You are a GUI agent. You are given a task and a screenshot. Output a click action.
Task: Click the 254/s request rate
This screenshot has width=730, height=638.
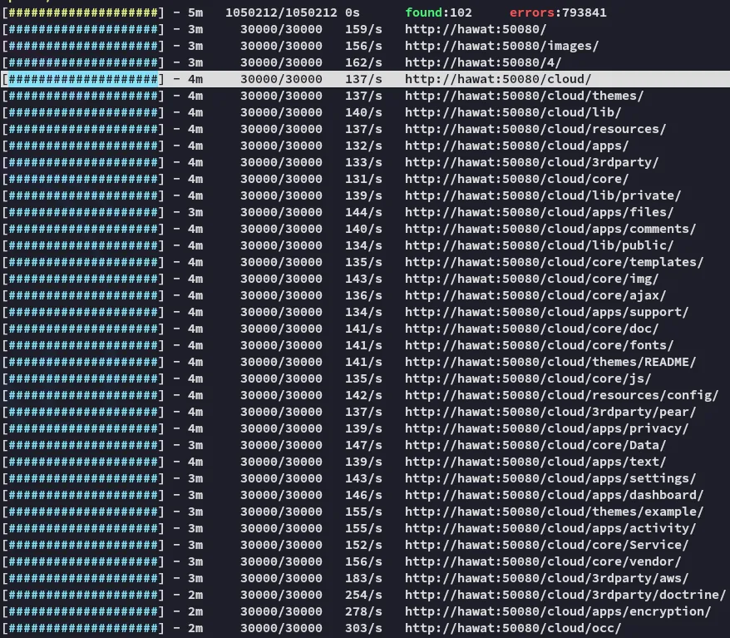[363, 595]
